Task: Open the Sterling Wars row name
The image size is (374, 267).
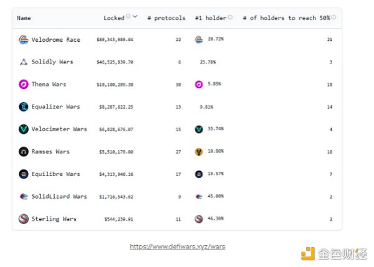Action: pyautogui.click(x=54, y=219)
